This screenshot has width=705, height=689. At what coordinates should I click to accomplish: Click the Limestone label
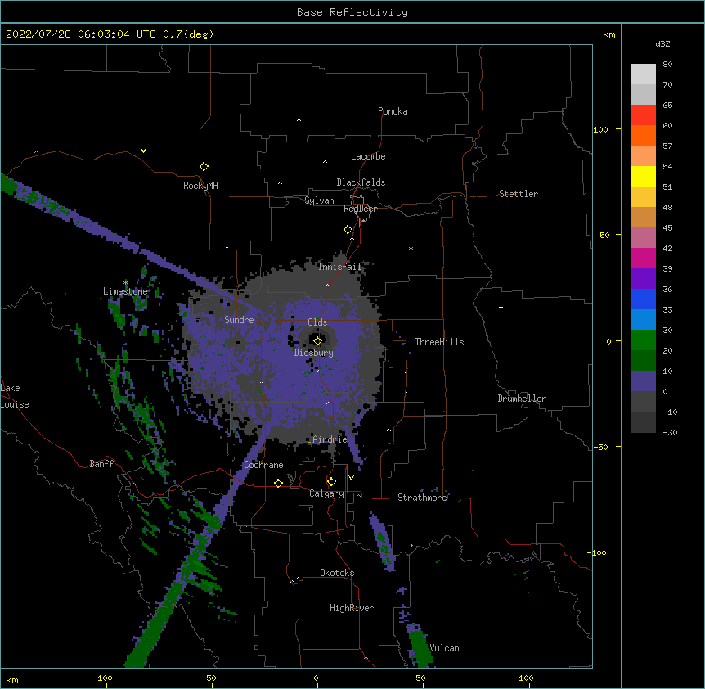(125, 291)
